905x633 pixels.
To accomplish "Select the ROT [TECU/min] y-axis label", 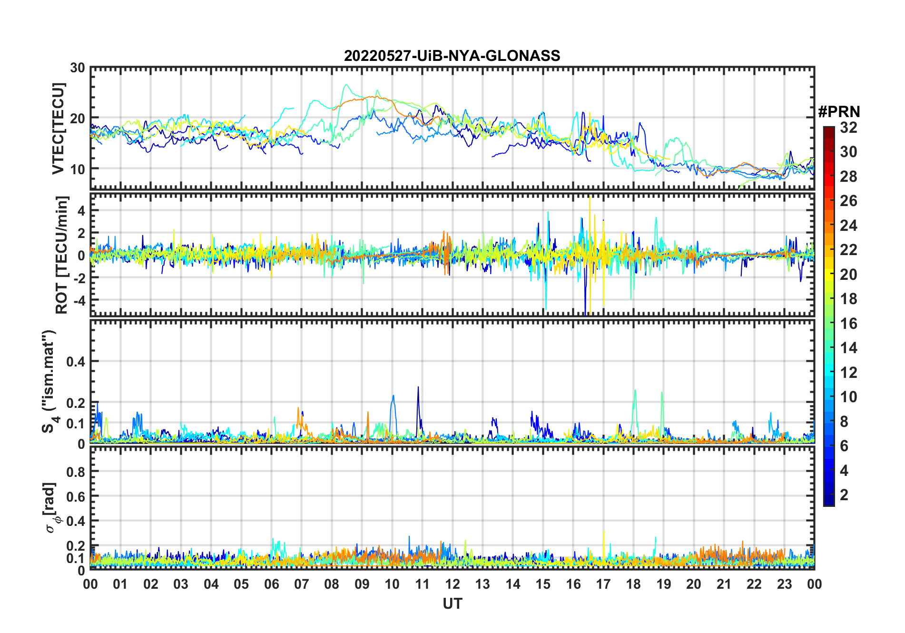I will (62, 255).
